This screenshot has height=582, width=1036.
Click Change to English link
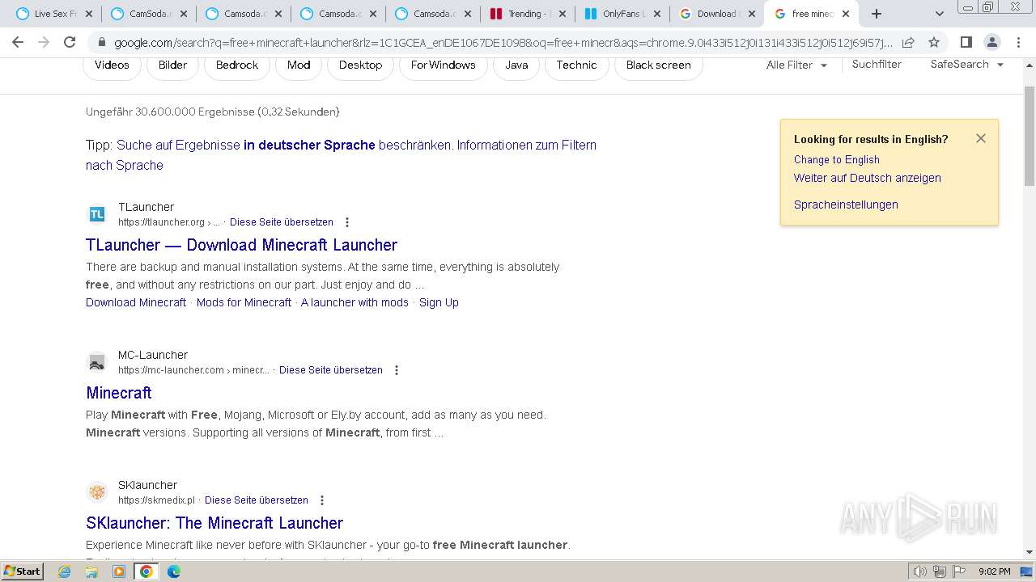(x=836, y=160)
